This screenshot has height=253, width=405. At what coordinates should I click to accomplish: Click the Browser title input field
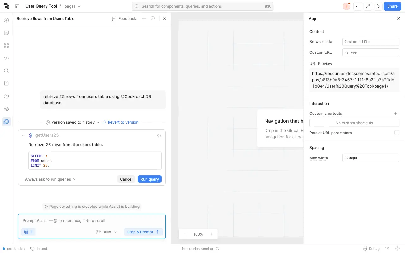click(371, 42)
